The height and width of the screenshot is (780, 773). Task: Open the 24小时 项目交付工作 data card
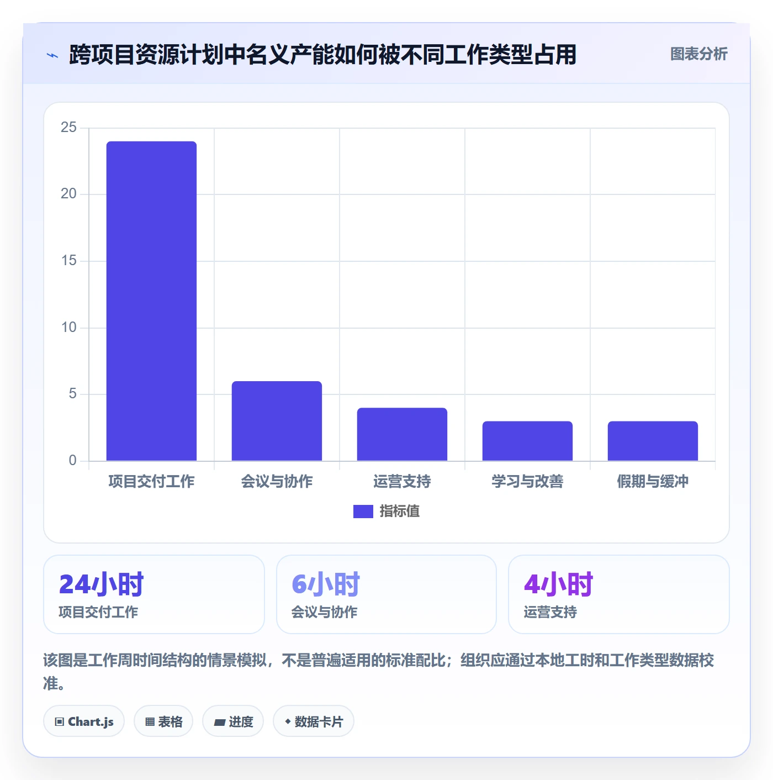(x=154, y=594)
